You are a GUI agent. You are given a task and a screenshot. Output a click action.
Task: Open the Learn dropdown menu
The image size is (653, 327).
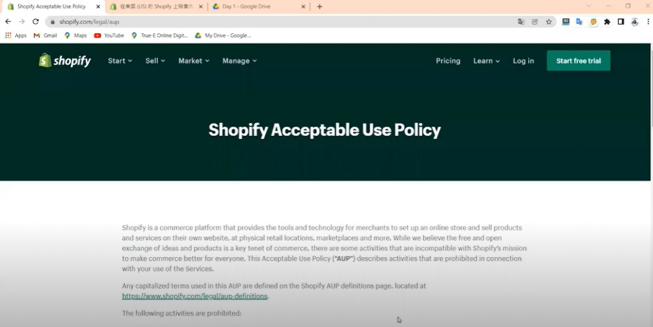click(x=486, y=61)
